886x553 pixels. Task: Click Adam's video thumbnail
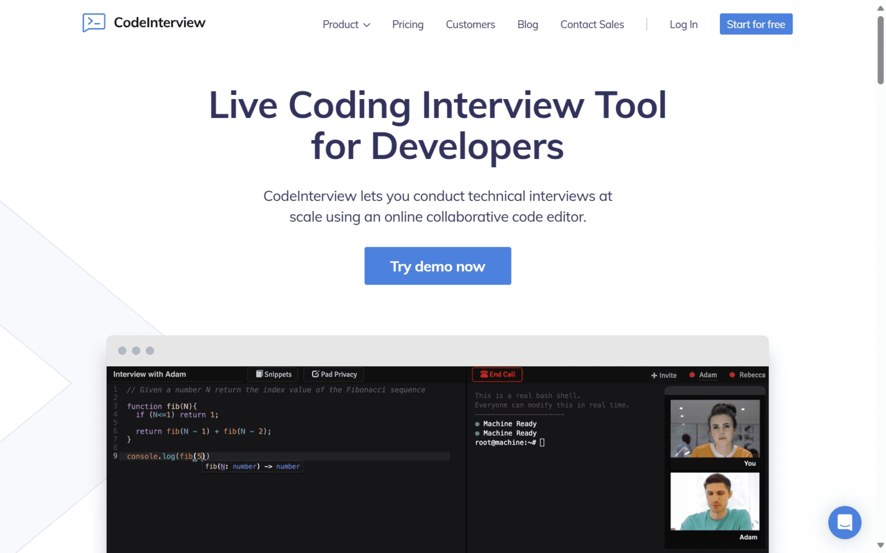pos(715,501)
